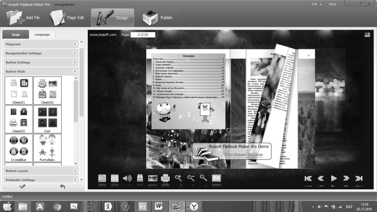
Task: Open the file explorer taskbar icon
Action: coord(23,206)
